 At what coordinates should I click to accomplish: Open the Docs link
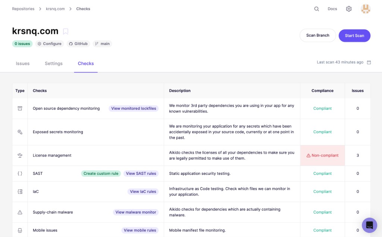tap(332, 9)
